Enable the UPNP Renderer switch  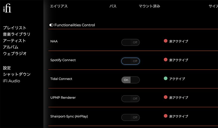coord(131,99)
